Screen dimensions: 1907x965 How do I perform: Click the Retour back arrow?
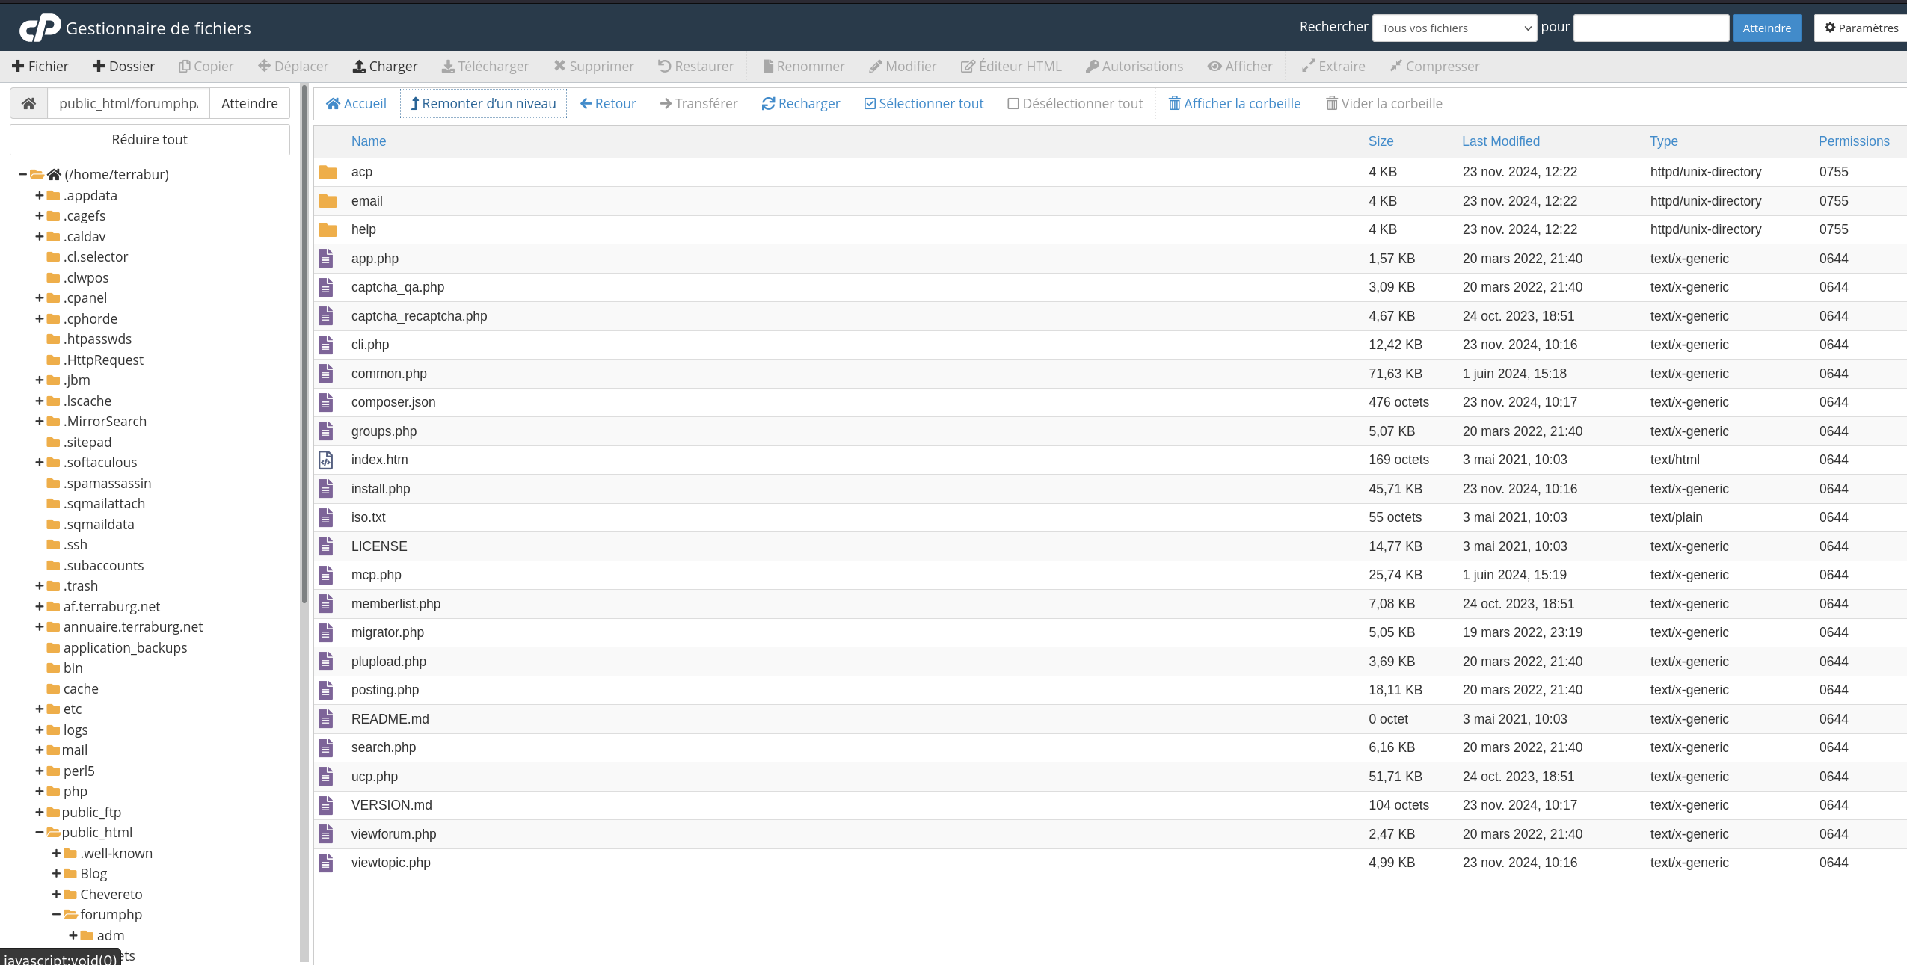[586, 103]
